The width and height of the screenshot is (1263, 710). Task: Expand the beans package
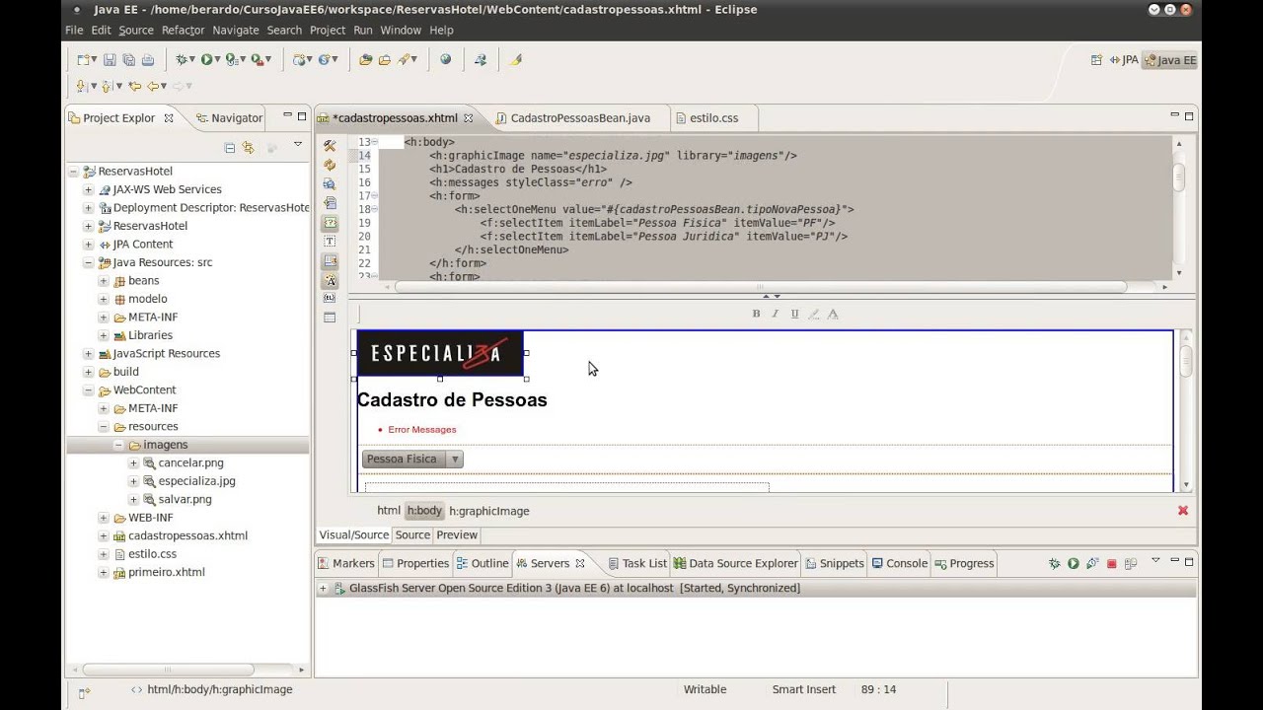104,281
